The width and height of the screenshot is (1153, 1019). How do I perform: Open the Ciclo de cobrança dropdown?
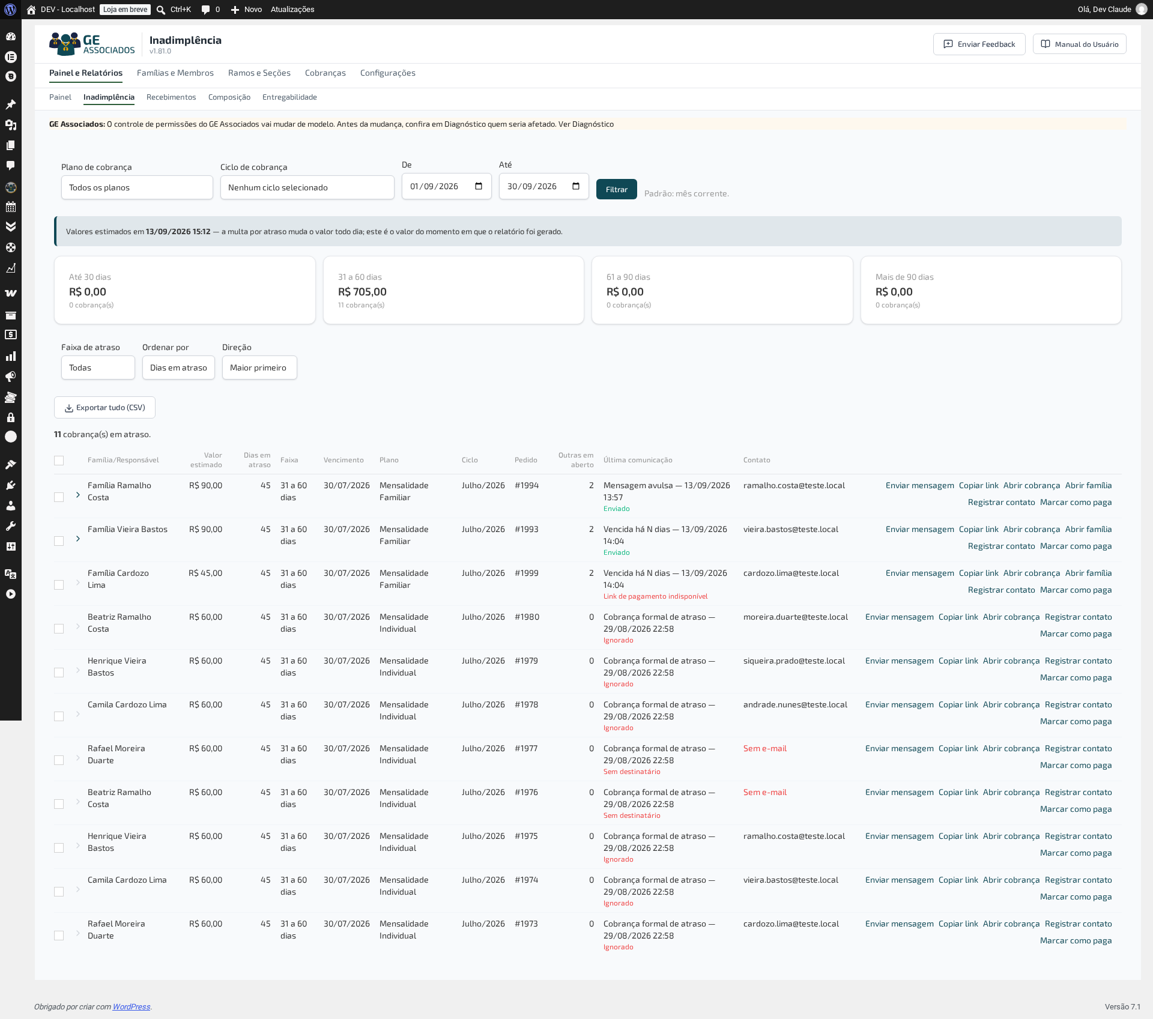307,187
